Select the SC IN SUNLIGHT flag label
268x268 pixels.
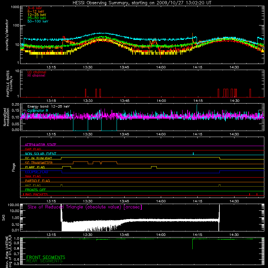pyautogui.click(x=39, y=158)
